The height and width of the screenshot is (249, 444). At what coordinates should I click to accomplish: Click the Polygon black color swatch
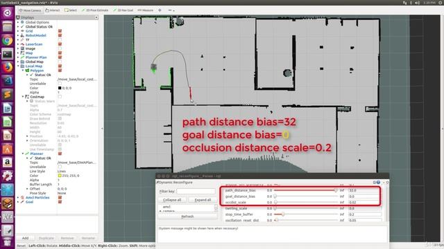pos(60,88)
